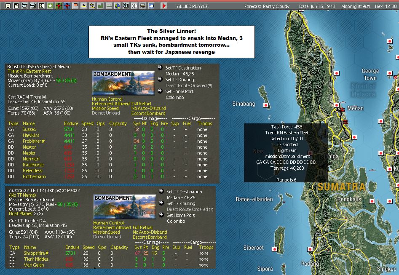Click the red plane on blue background icon
The width and height of the screenshot is (399, 275).
[67, 5]
